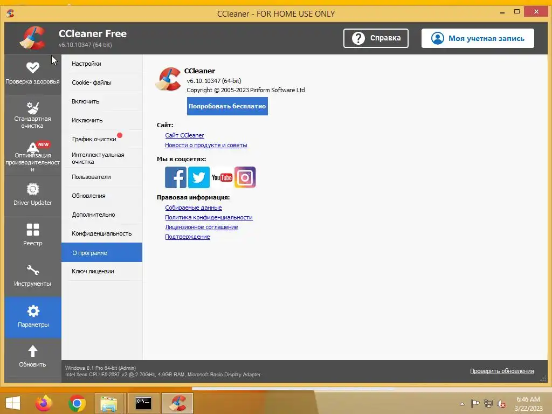Open Собираемые данные link
This screenshot has height=414, width=552.
[x=194, y=208]
